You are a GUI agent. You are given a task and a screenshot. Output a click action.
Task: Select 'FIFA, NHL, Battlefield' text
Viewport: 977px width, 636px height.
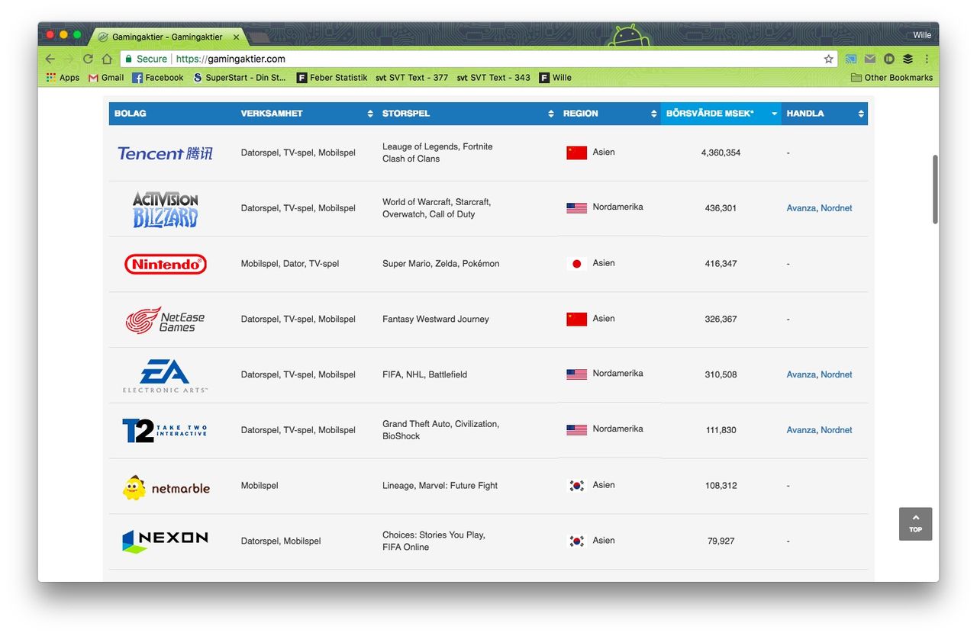pyautogui.click(x=424, y=374)
